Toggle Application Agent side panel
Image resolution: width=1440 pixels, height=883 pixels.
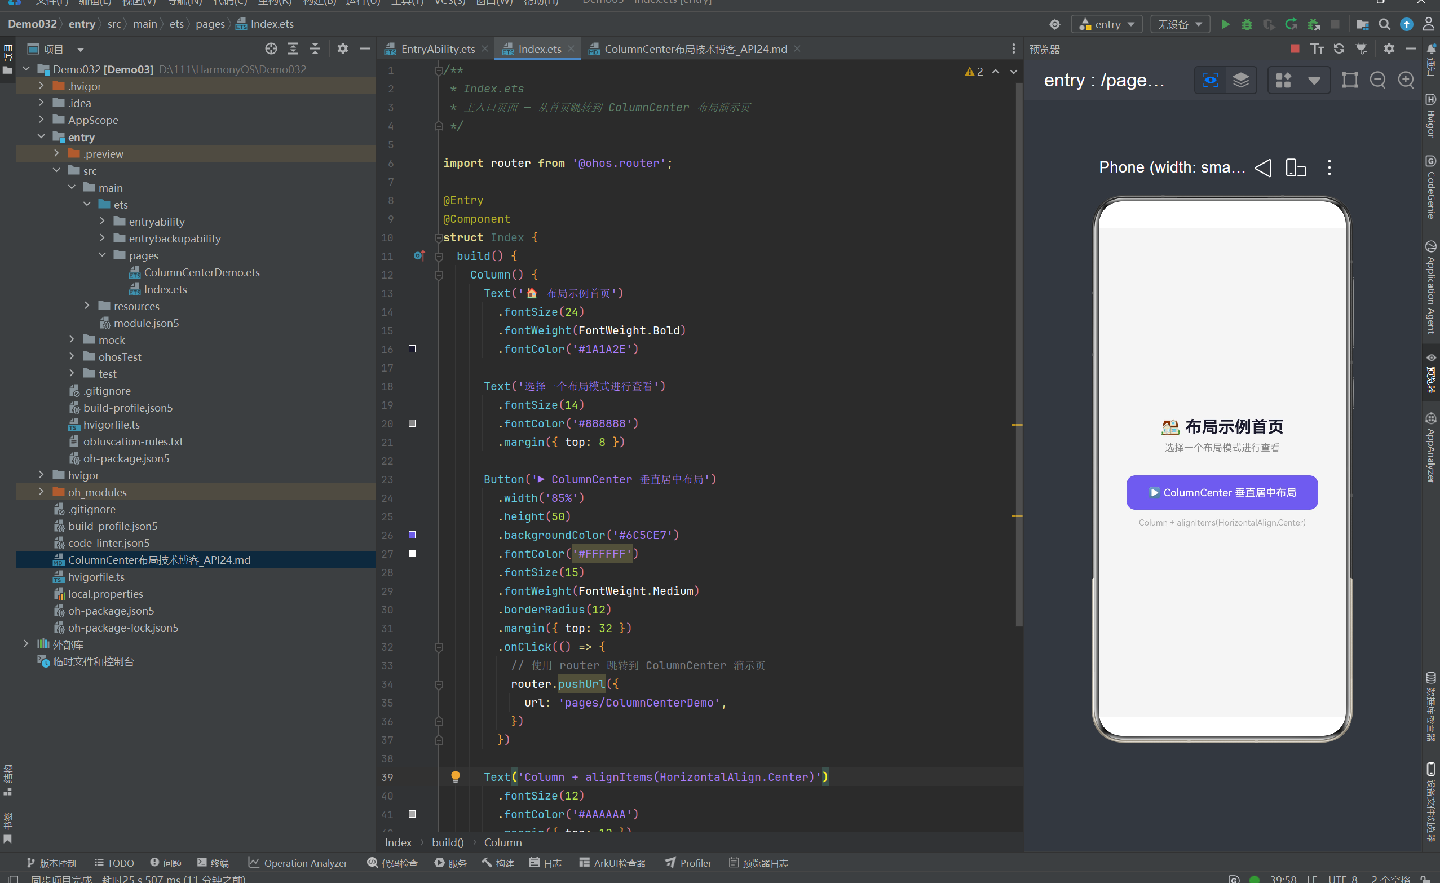(x=1430, y=288)
